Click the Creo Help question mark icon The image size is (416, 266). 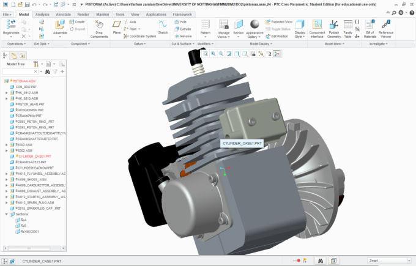click(x=412, y=12)
